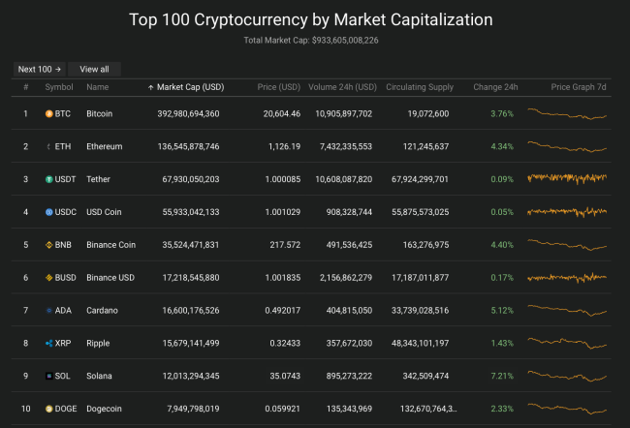Click Bitcoin's price 20,604.46
Image resolution: width=630 pixels, height=428 pixels.
(282, 114)
